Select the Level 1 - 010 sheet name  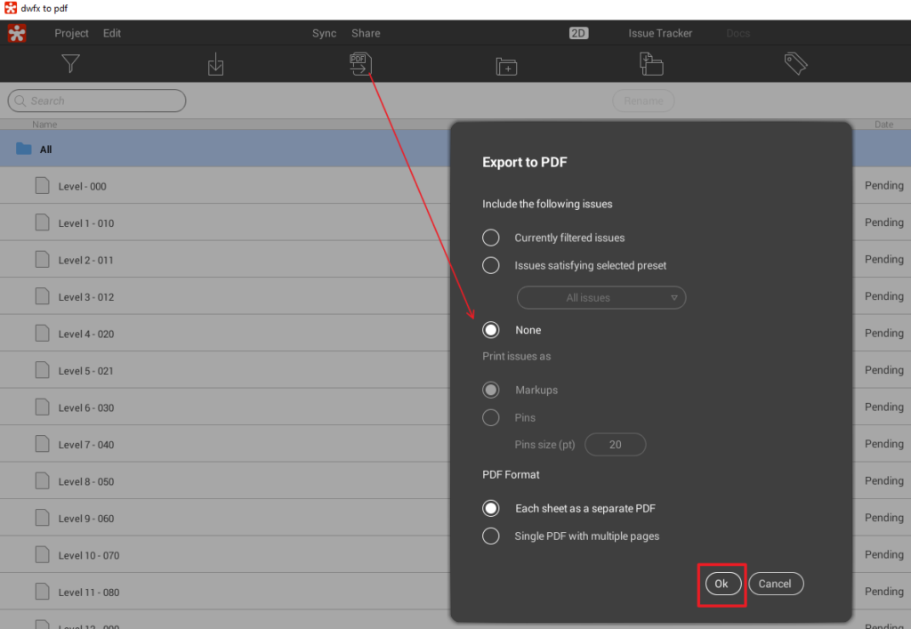(86, 223)
